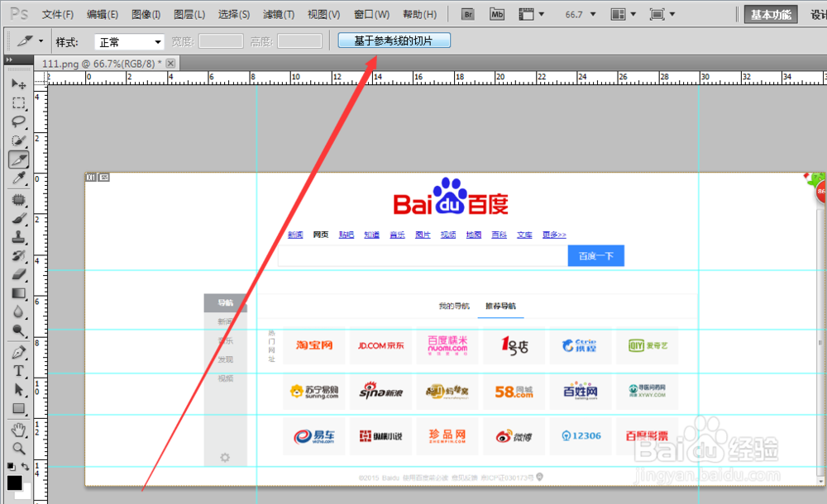The image size is (827, 504).
Task: Open the 编辑(E) menu
Action: click(103, 14)
